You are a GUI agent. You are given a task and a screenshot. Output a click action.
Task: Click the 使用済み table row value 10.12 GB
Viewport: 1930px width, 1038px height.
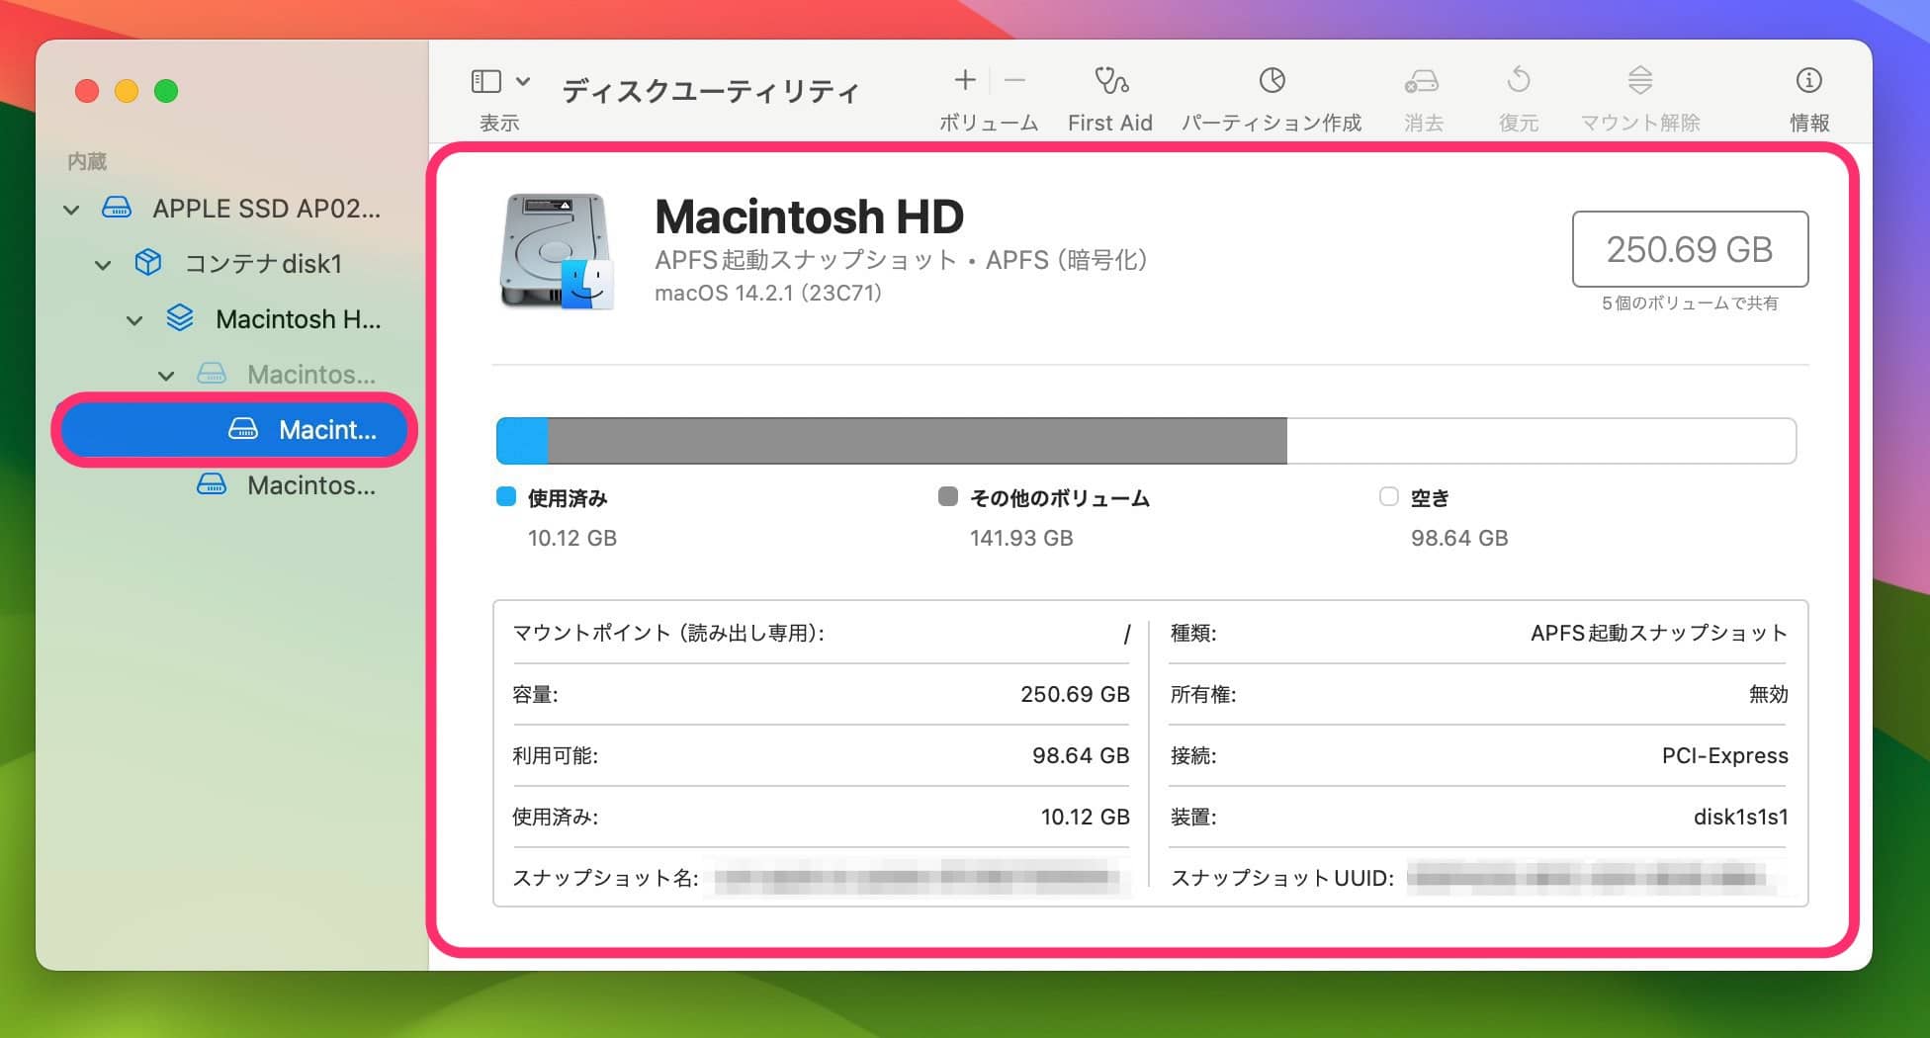click(1085, 817)
